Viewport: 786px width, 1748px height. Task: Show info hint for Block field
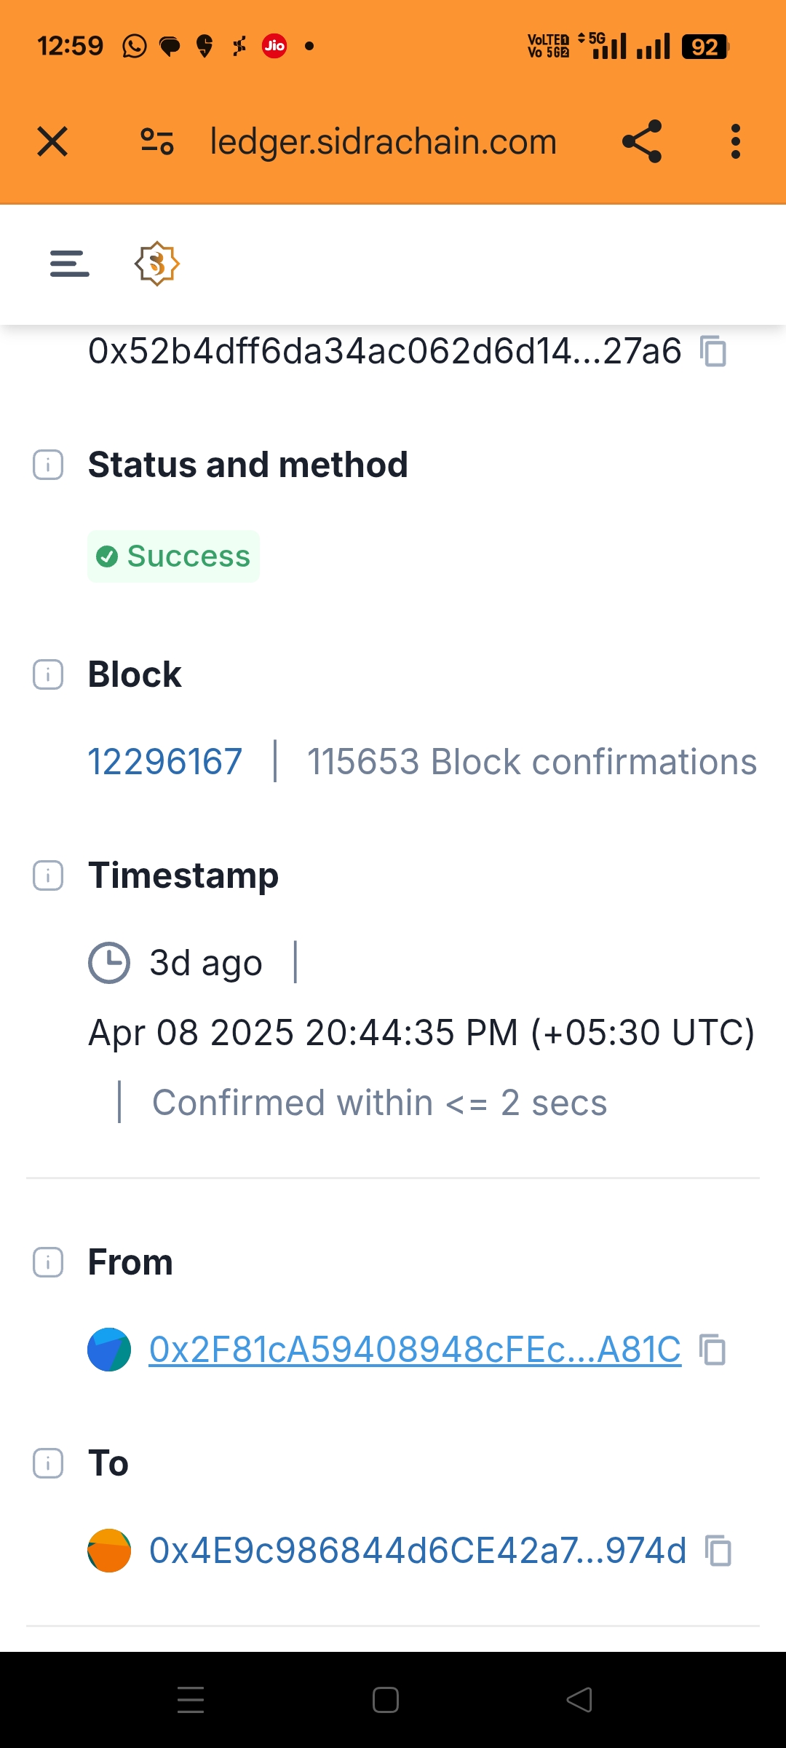coord(48,674)
